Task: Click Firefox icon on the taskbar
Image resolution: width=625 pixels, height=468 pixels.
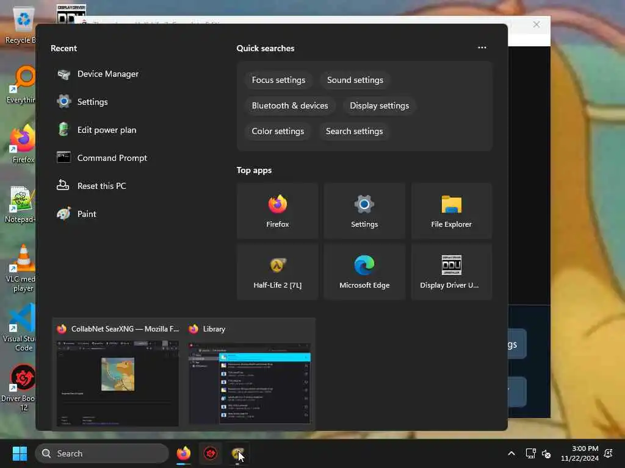Action: 183,453
